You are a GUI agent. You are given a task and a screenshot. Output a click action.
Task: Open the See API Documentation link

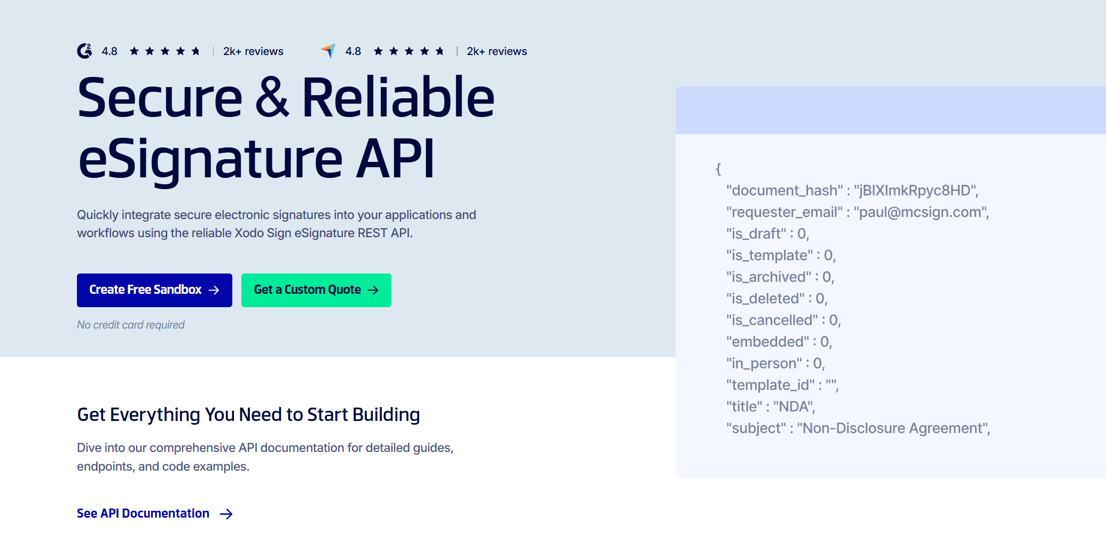(155, 513)
